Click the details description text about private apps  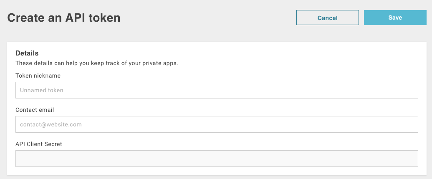[97, 63]
